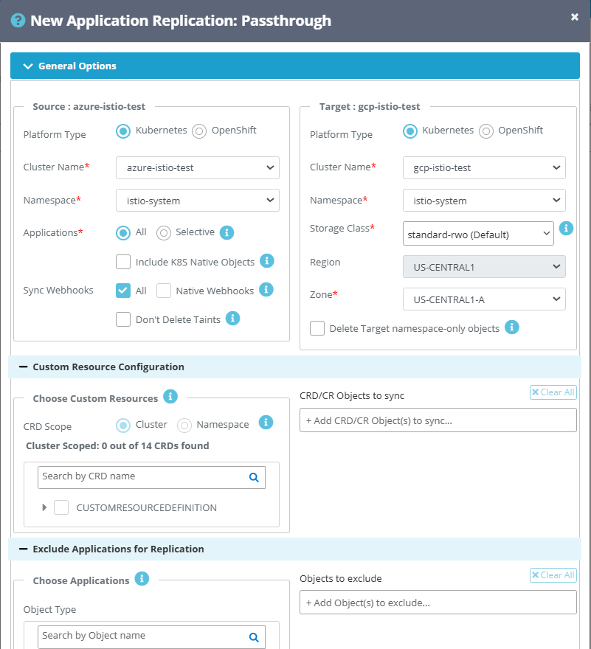The width and height of the screenshot is (591, 649).
Task: Collapse Custom Resource Configuration section
Action: pos(23,367)
